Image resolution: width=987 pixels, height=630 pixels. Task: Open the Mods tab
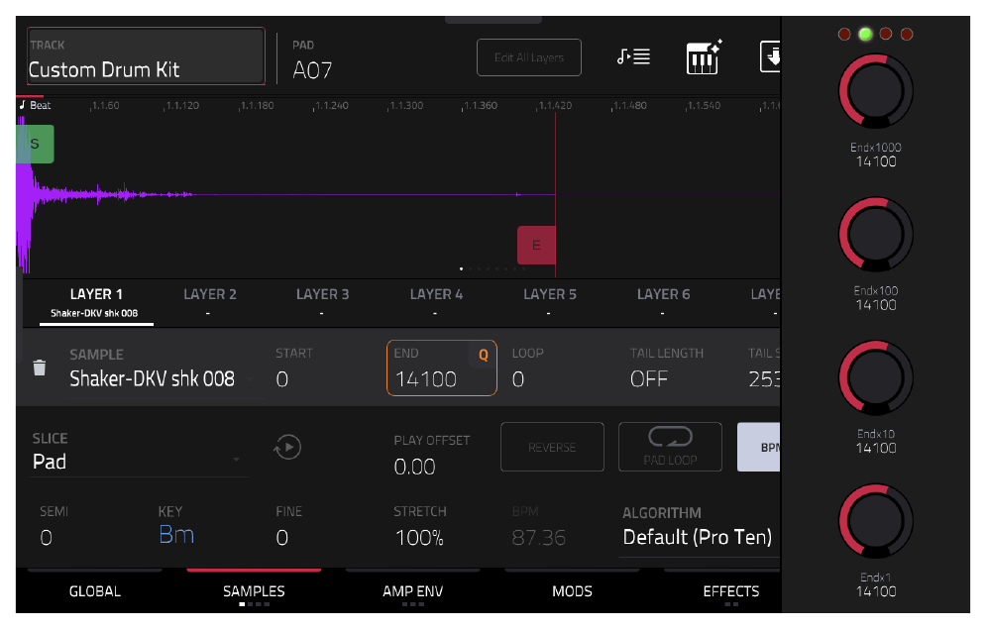click(x=572, y=591)
